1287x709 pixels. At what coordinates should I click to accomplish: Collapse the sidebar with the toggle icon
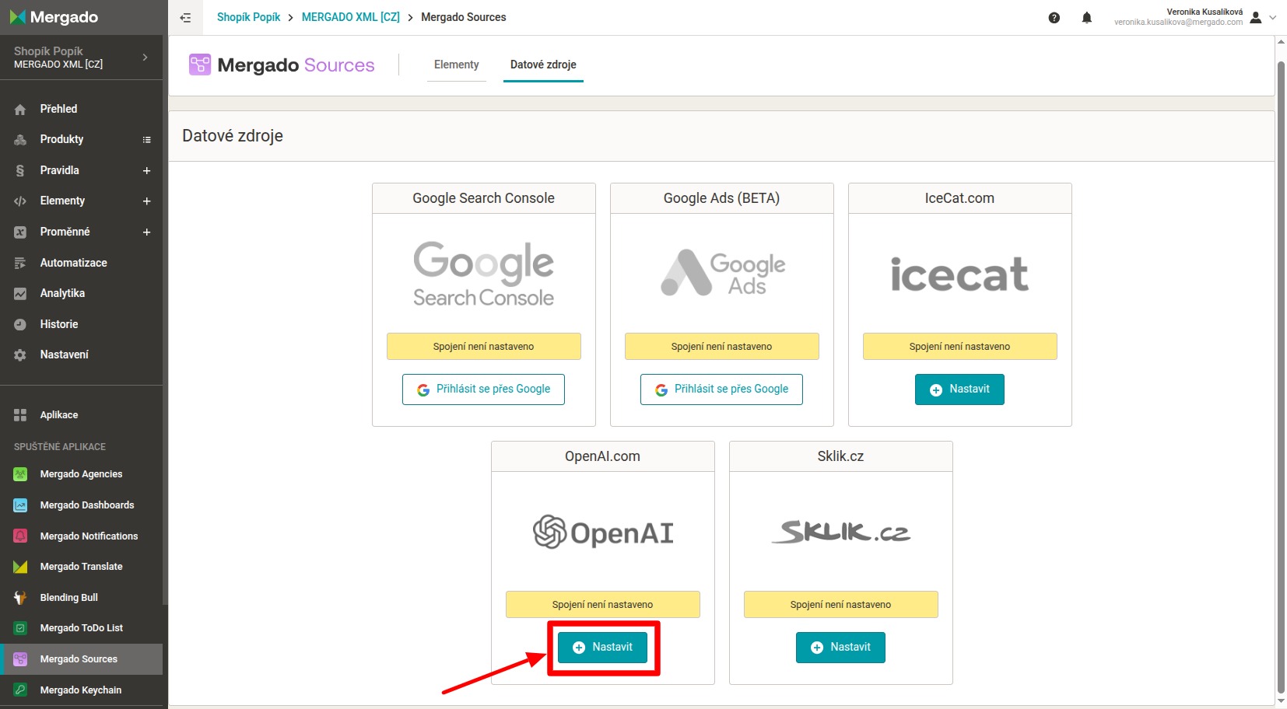pos(185,17)
